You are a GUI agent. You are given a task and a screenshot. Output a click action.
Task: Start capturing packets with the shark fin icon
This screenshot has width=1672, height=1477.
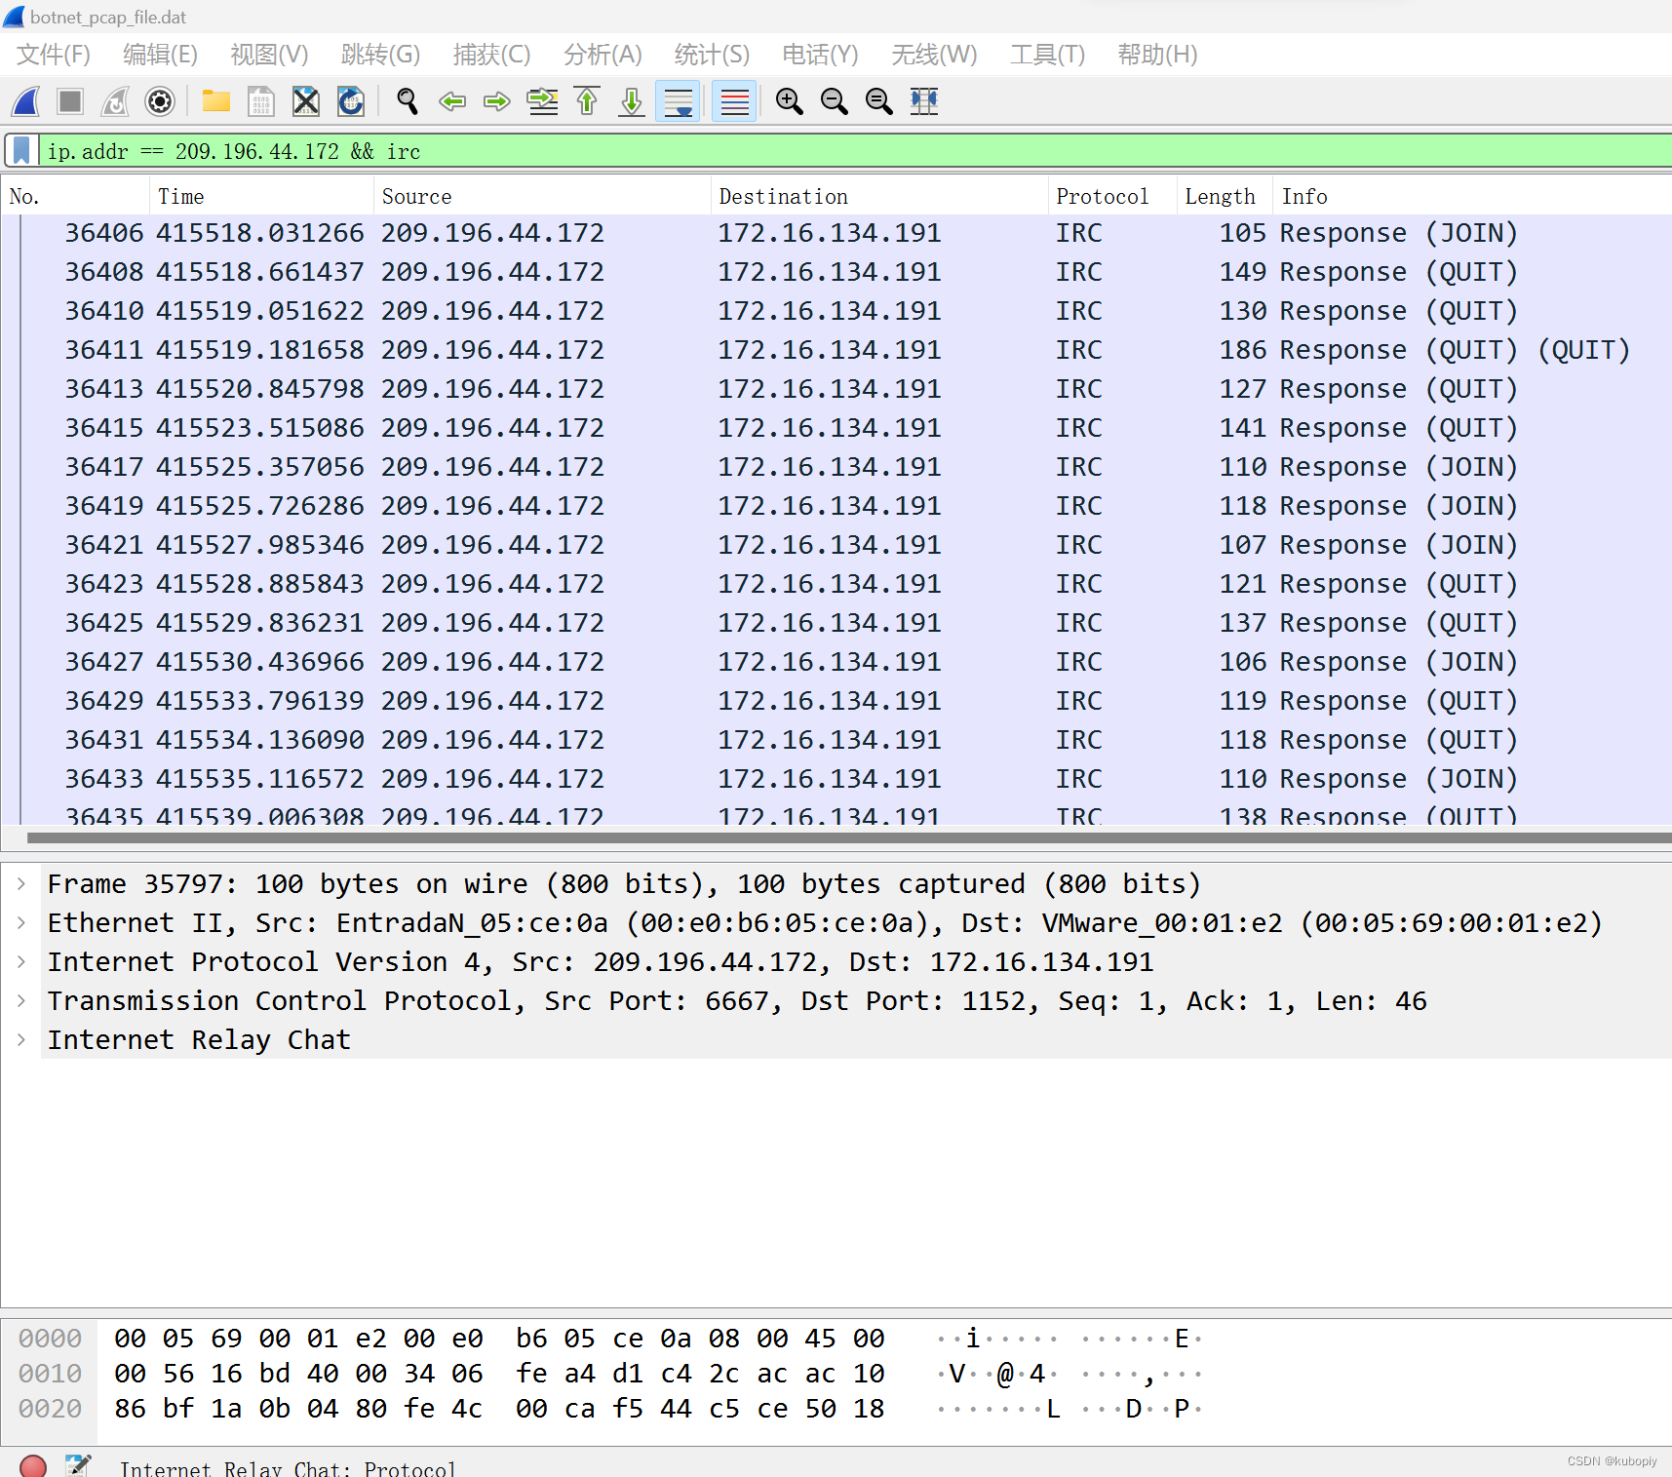coord(25,101)
